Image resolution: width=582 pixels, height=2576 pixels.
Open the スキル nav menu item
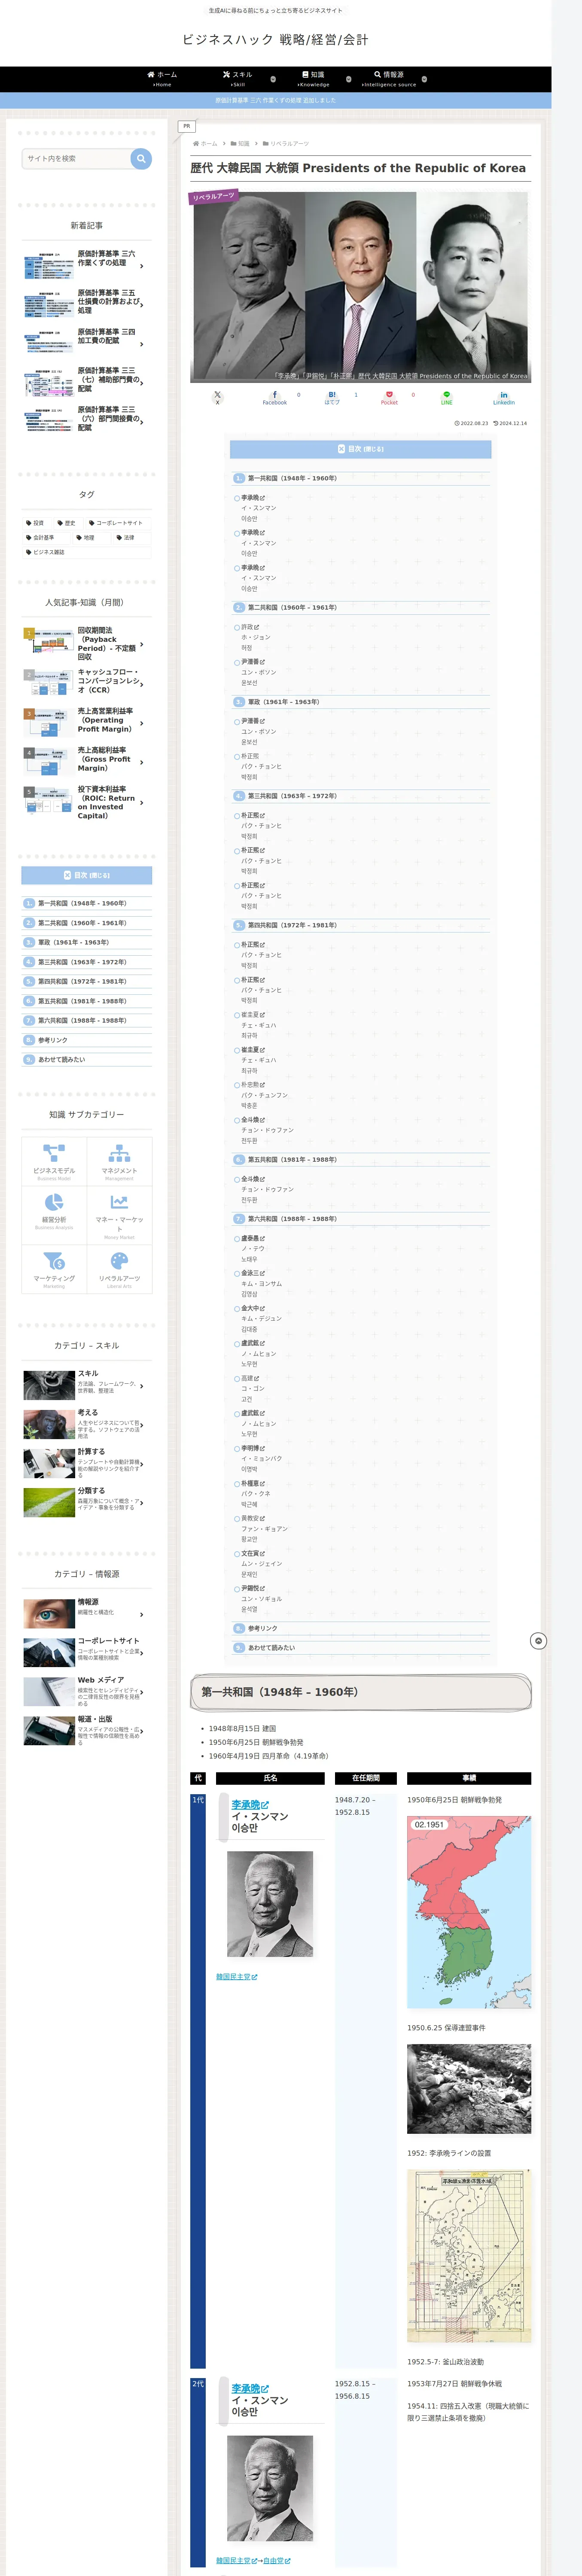click(237, 79)
